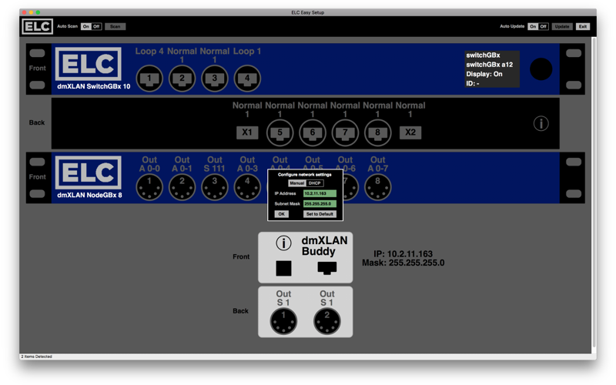Turn Auto Update On
Screen dimensions: 616x385
(x=533, y=26)
